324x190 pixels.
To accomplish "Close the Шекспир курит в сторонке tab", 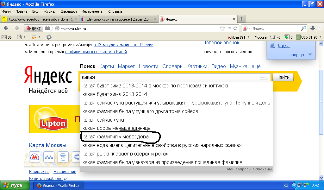I will pos(154,19).
